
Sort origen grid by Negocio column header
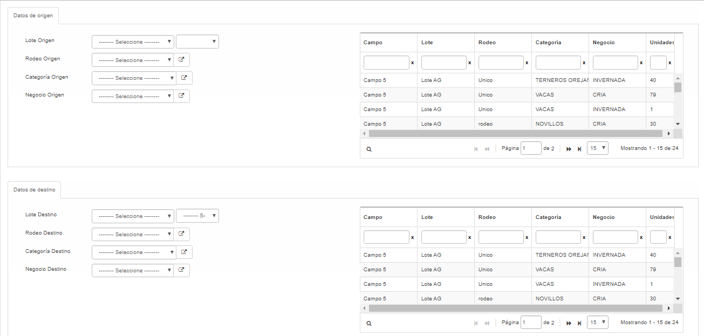pos(617,43)
